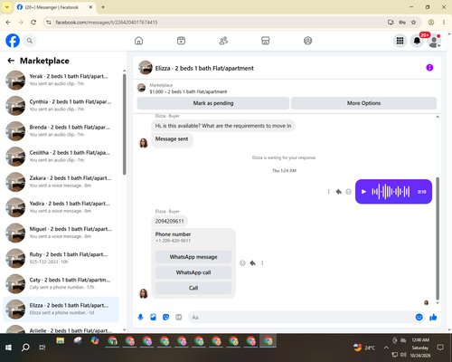Image resolution: width=452 pixels, height=362 pixels.
Task: Open the sticker picker icon
Action: [x=165, y=317]
